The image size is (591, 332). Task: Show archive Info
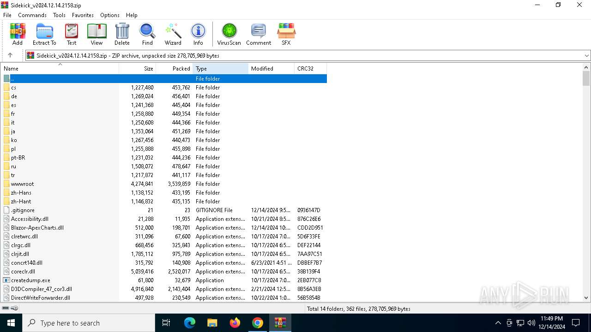198,35
